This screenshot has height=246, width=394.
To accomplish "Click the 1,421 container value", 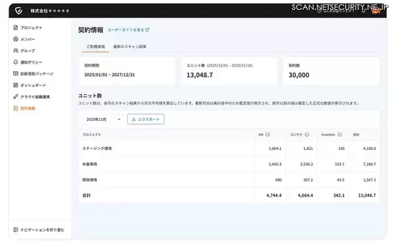I will click(x=308, y=149).
